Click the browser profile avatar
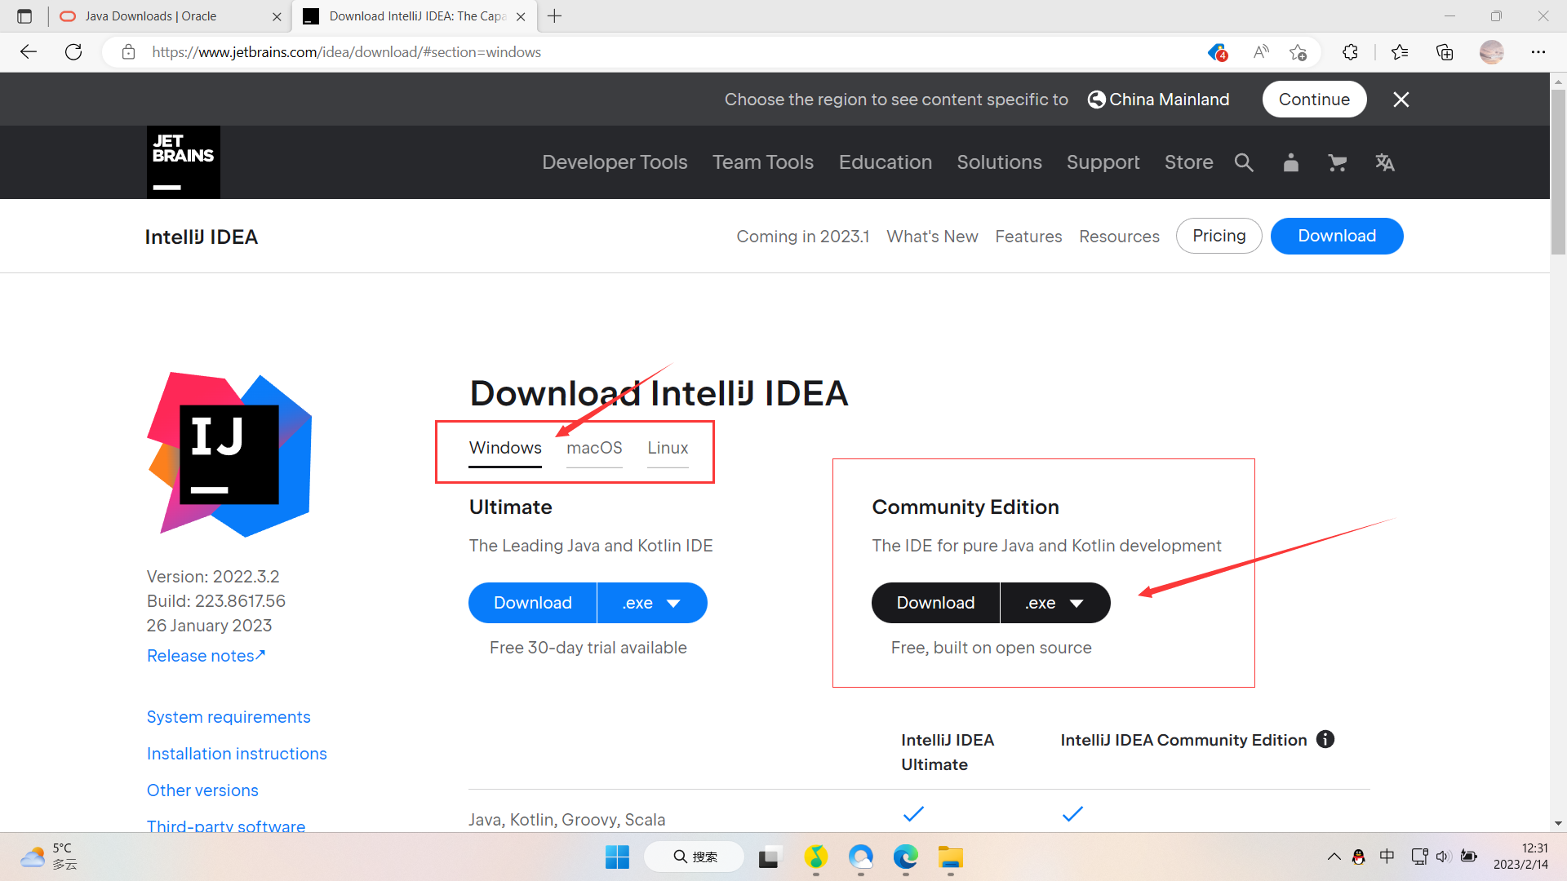Viewport: 1567px width, 881px height. [x=1491, y=52]
